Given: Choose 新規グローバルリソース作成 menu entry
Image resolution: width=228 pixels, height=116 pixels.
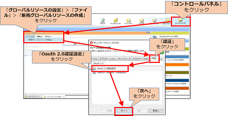Looking at the screenshot, I should tap(44, 40).
